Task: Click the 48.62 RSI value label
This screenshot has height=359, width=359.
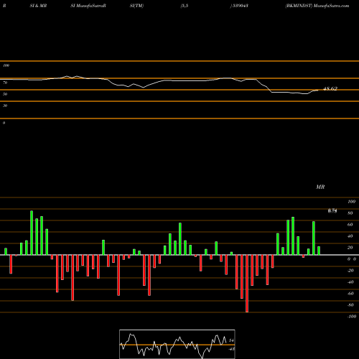Action: [x=330, y=89]
